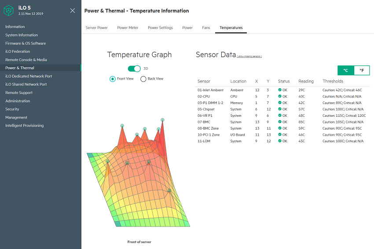Viewport: 374px width, 249px height.
Task: Open System Information in the sidebar
Action: coord(22,35)
